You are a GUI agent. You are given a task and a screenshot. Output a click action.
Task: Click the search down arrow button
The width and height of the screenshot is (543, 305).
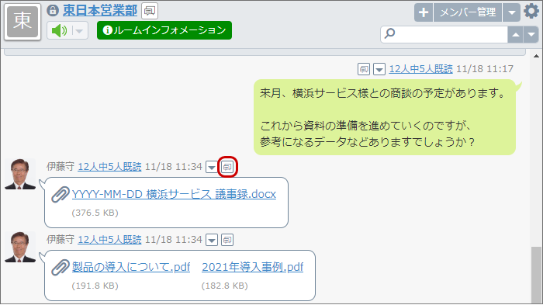point(531,35)
